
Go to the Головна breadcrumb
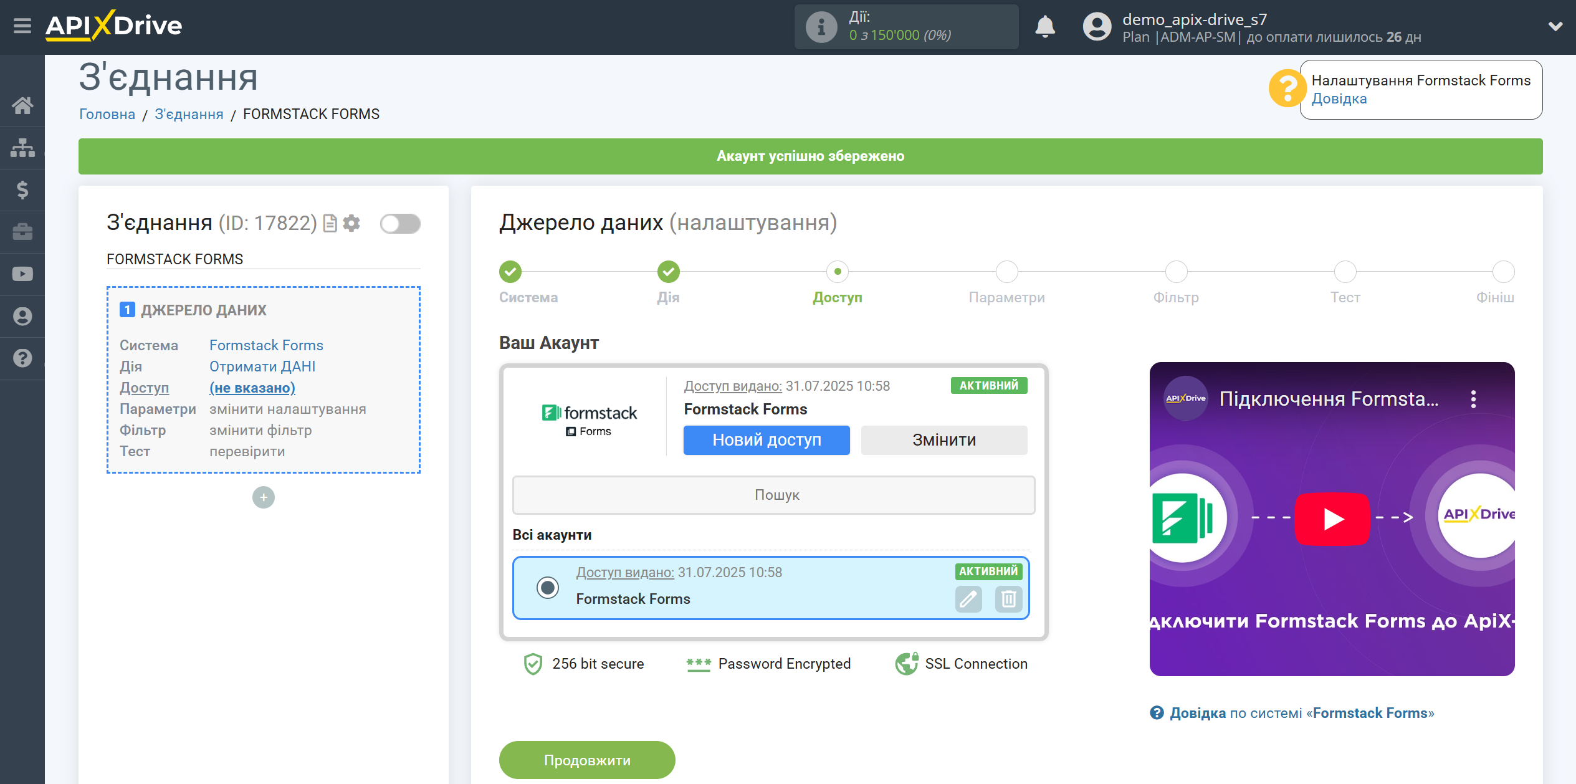pos(107,114)
